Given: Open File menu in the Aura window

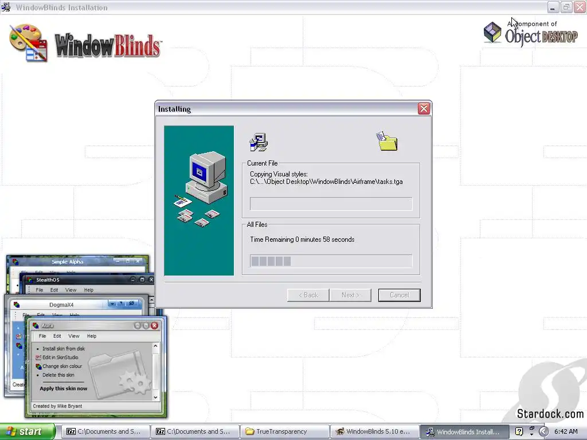Looking at the screenshot, I should click(x=42, y=336).
